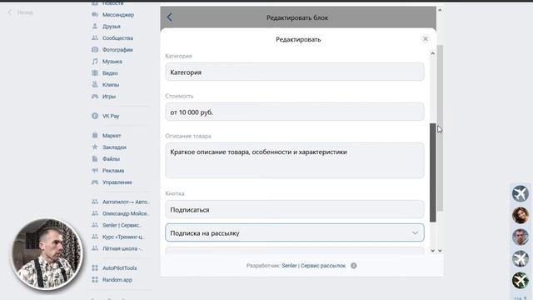Open the Video icon in sidebar

(95, 72)
